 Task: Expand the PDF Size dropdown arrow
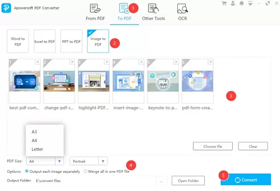(60, 161)
